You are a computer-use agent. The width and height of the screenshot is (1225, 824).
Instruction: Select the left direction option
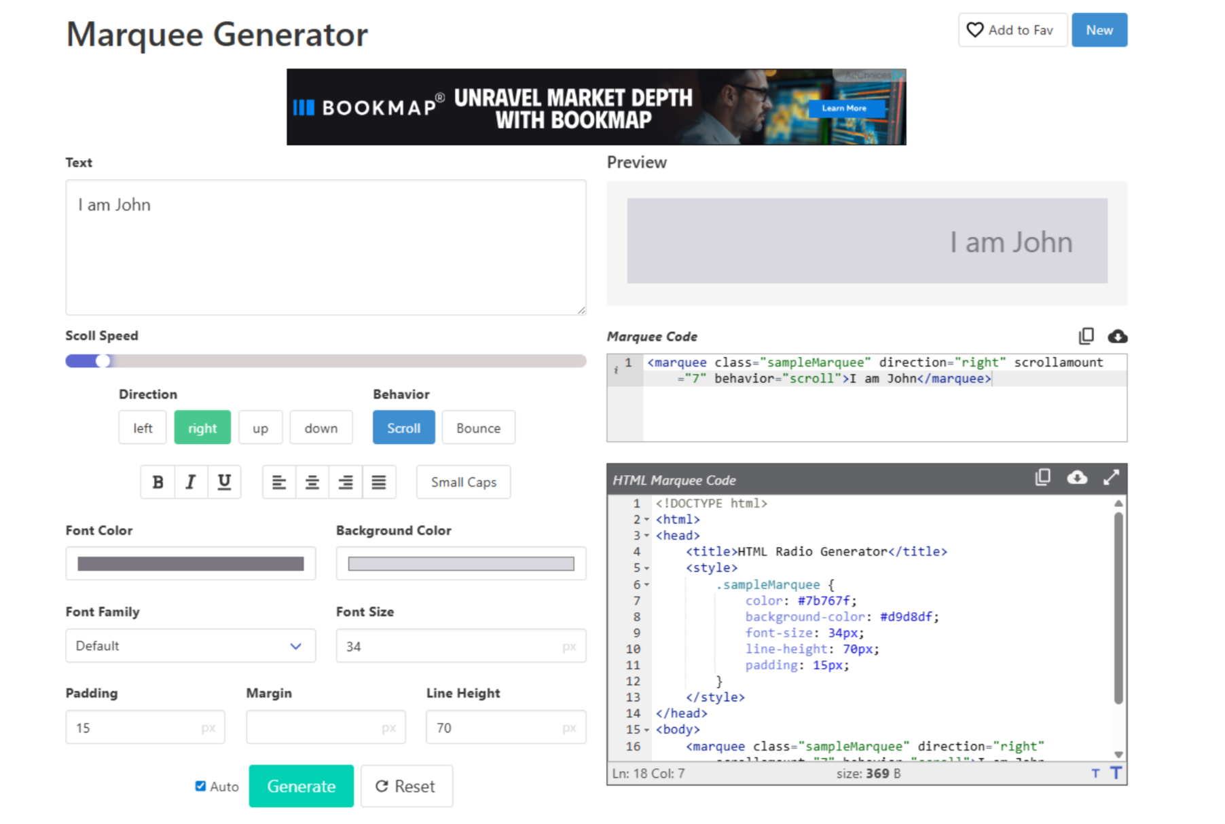tap(143, 428)
